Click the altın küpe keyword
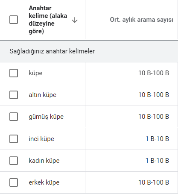 pos(43,95)
